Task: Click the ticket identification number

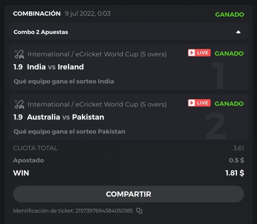Action: [104, 211]
